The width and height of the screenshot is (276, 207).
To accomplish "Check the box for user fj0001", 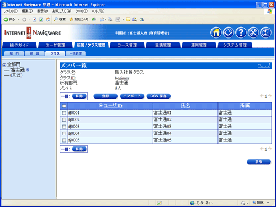I will 64,113.
